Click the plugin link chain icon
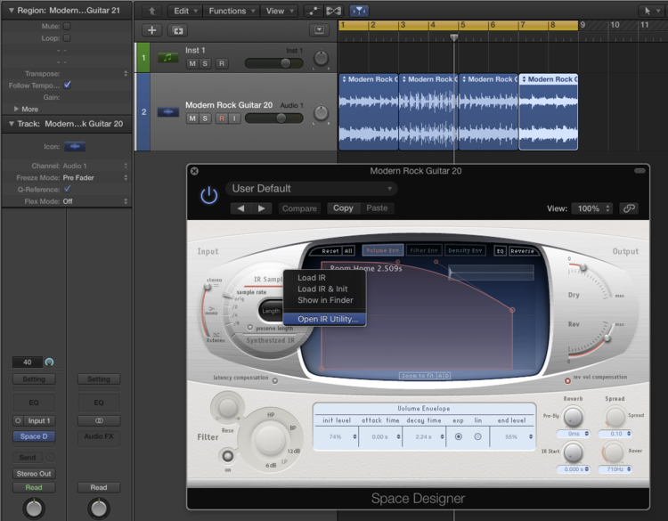 click(630, 208)
